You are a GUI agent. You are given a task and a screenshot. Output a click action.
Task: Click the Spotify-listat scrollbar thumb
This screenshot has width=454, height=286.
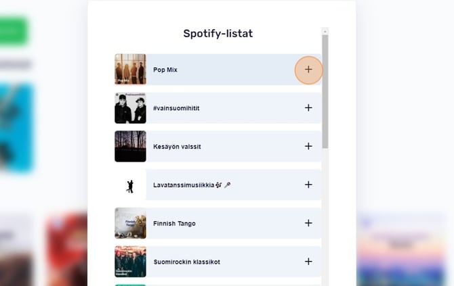pyautogui.click(x=325, y=91)
